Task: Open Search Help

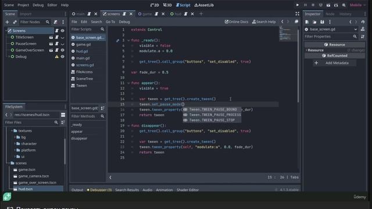Action: 264,22
